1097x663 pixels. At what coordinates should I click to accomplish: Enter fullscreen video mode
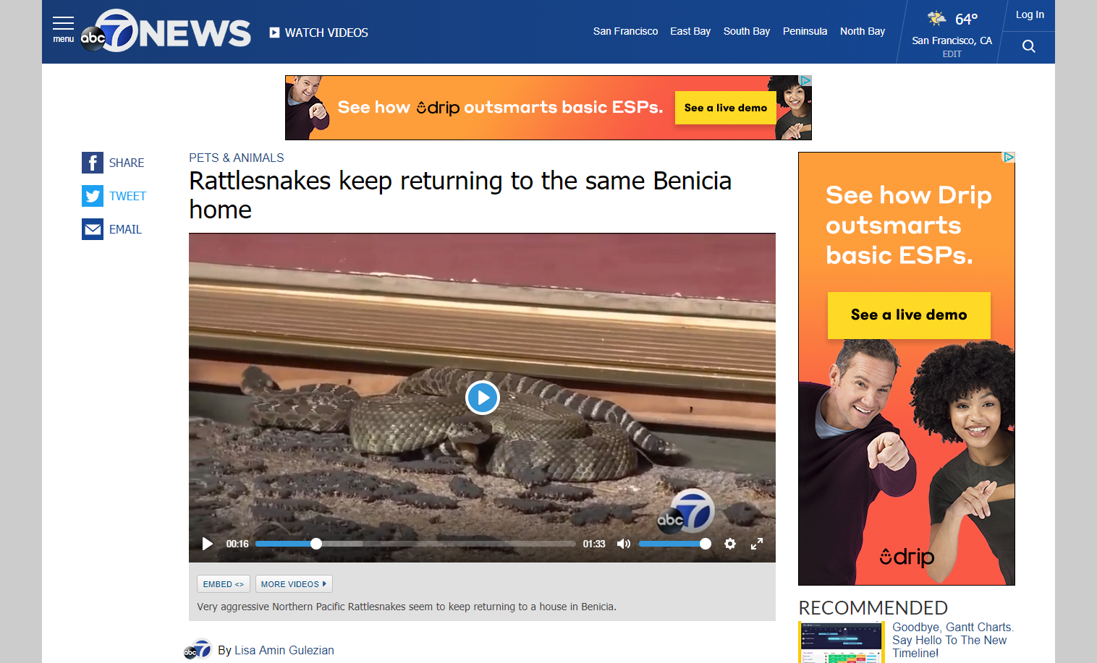756,544
